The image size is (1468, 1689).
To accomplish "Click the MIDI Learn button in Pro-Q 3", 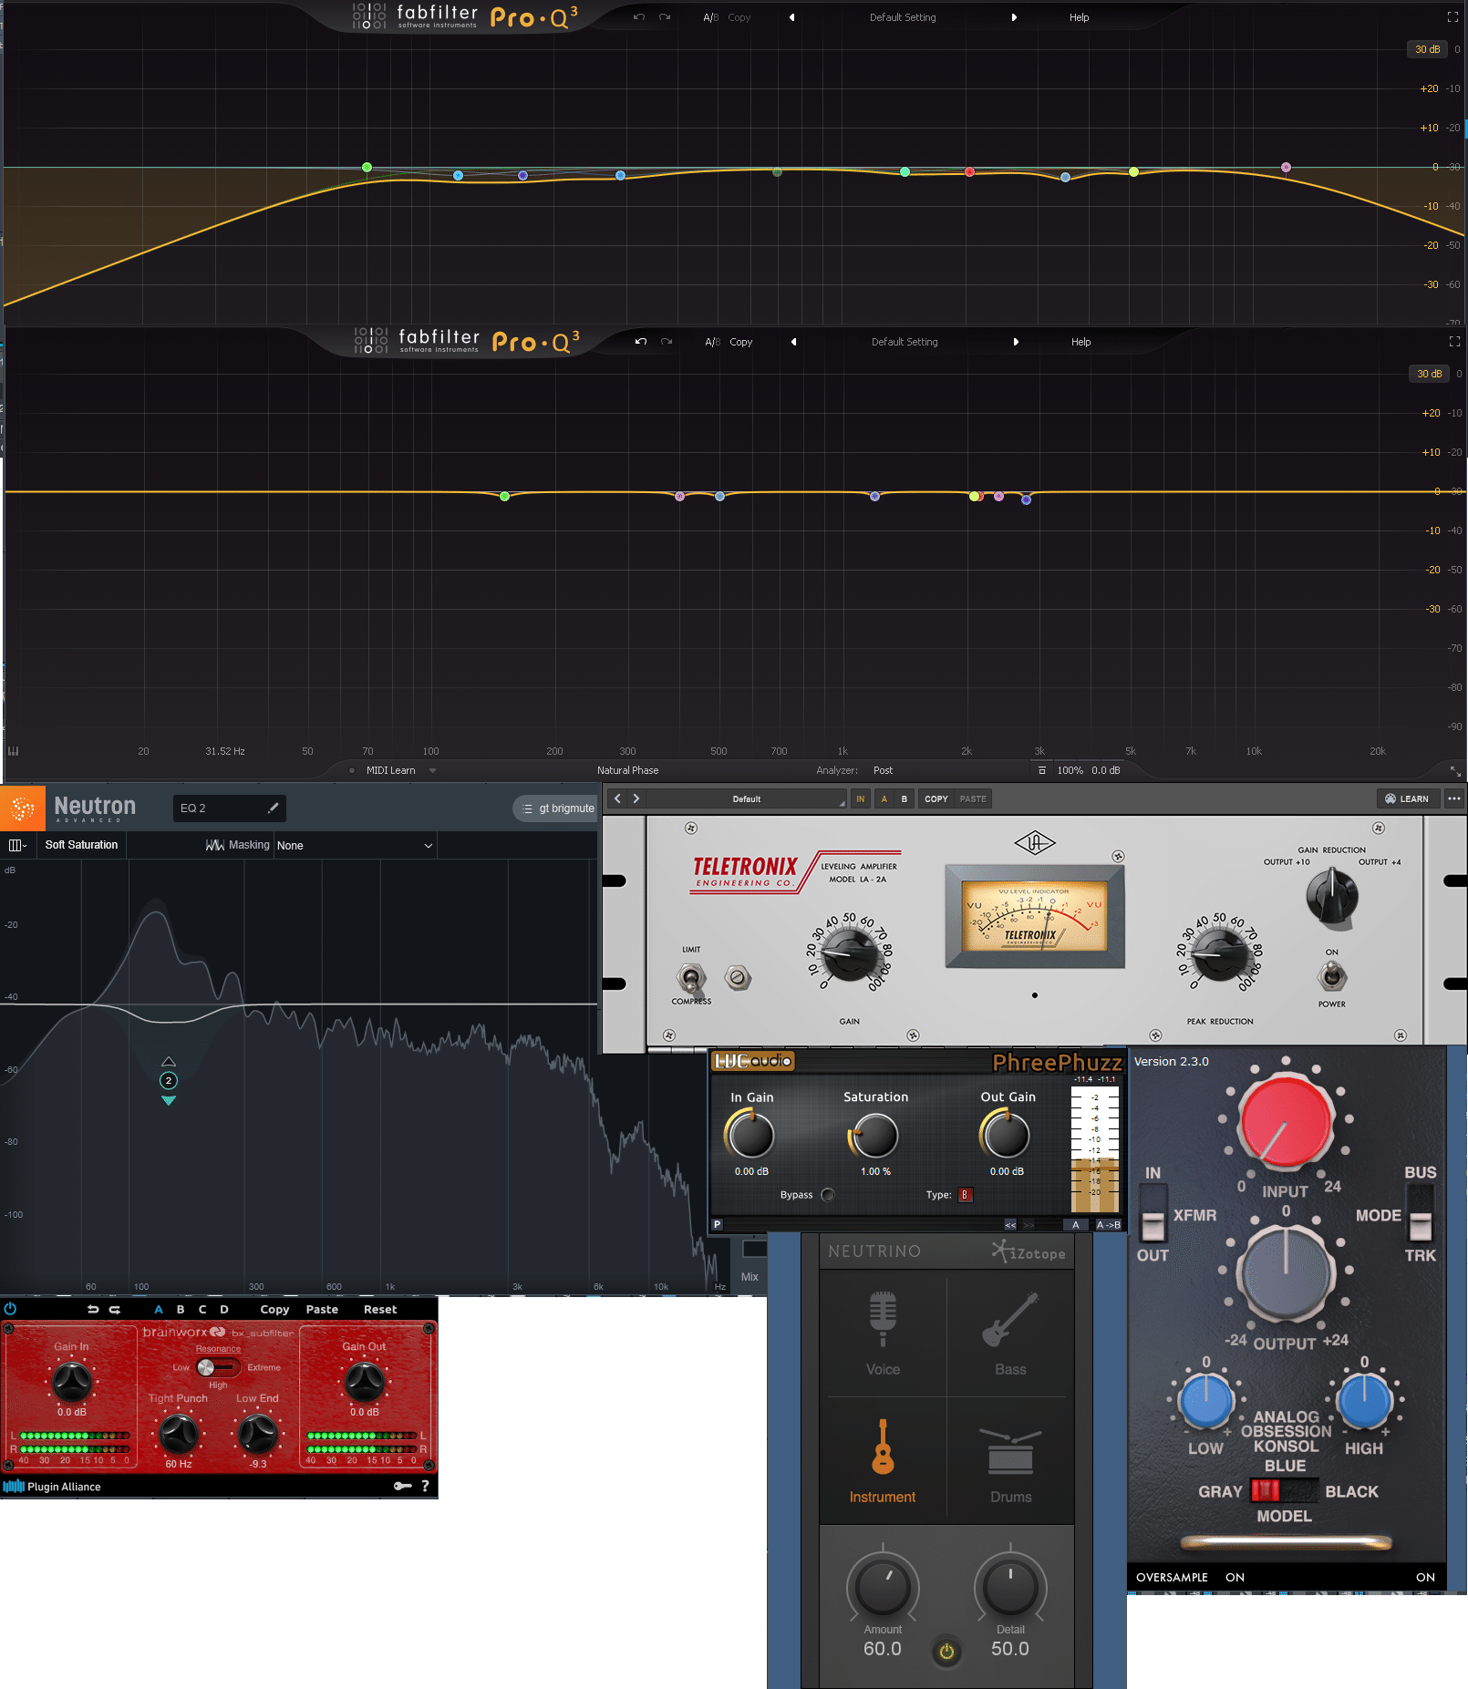I will click(390, 770).
